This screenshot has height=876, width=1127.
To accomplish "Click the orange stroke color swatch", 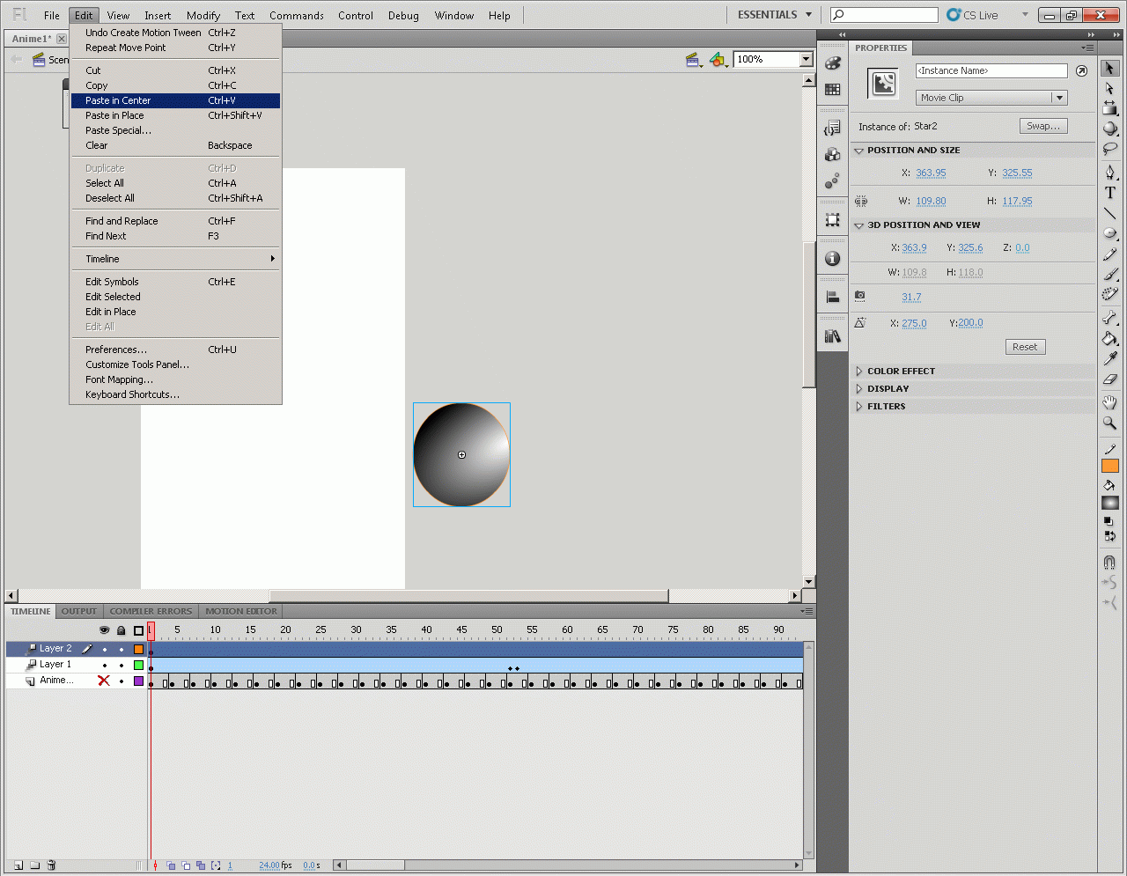I will [1109, 466].
